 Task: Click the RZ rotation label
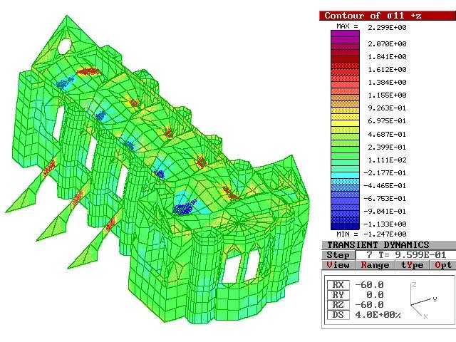click(338, 305)
